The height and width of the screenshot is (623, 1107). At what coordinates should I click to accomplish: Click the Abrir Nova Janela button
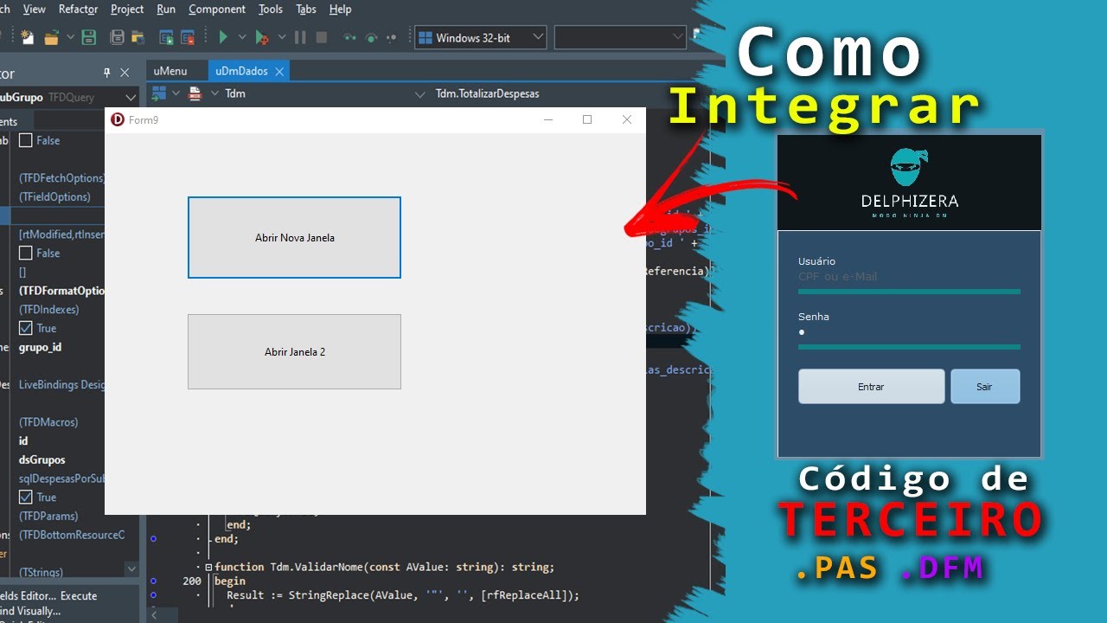tap(294, 238)
